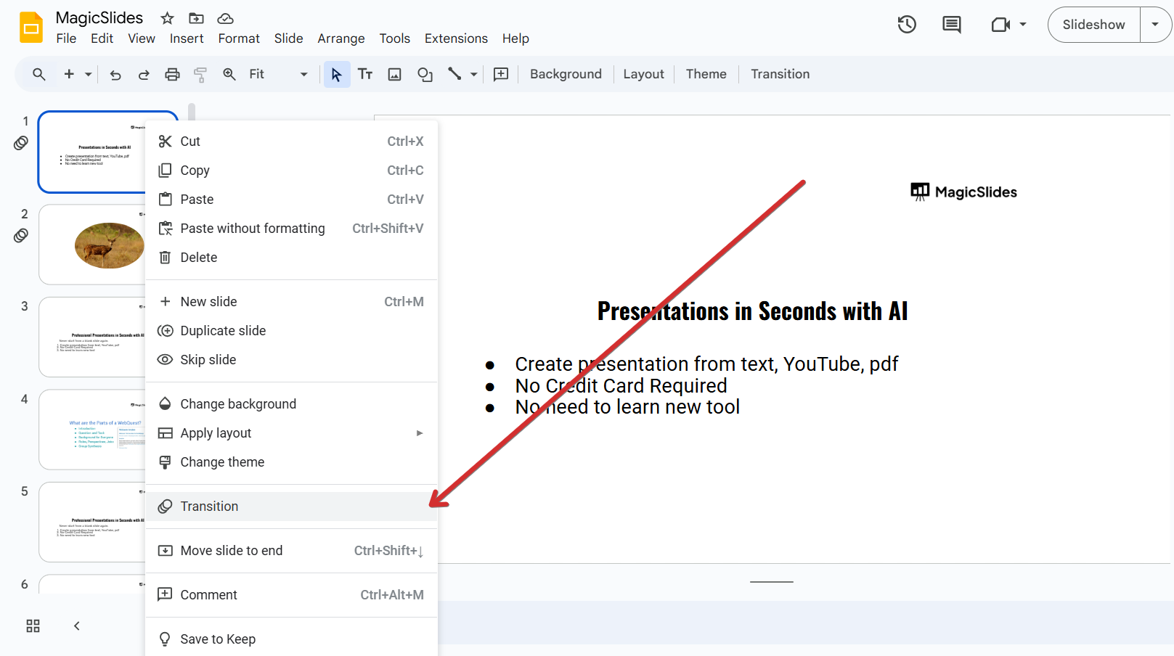
Task: Click the move-to-folder icon
Action: tap(196, 18)
